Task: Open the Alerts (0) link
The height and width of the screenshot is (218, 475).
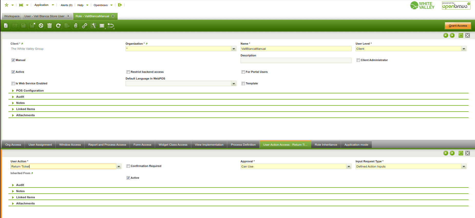Action: (66, 5)
